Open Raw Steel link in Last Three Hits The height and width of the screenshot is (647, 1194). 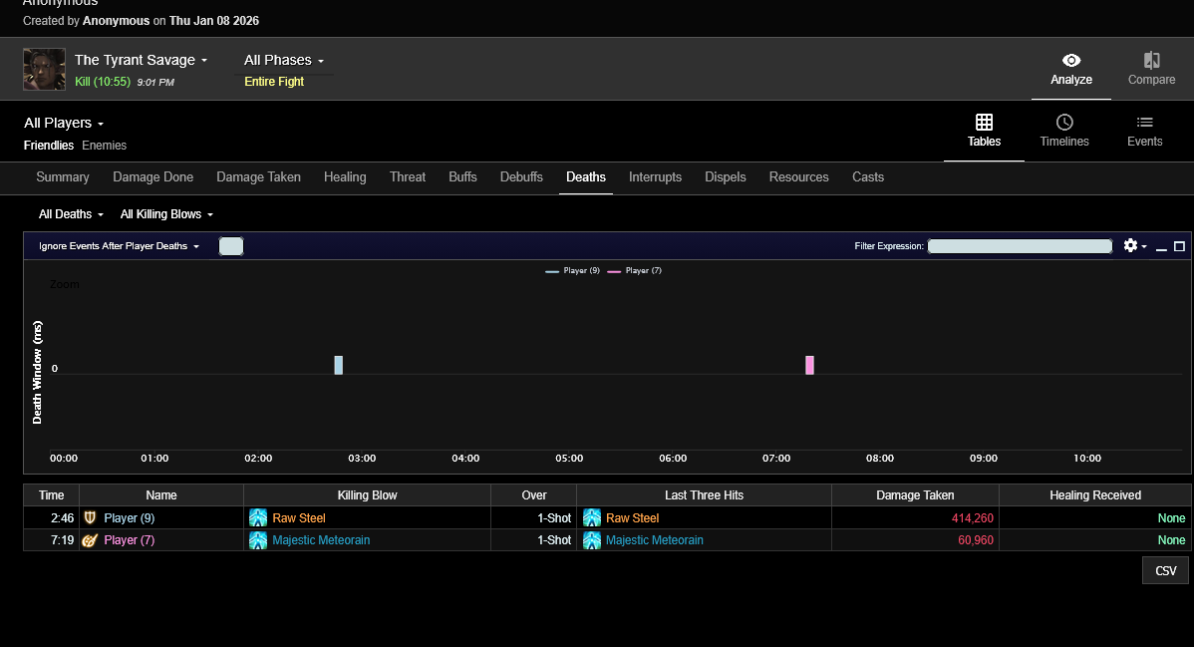pyautogui.click(x=633, y=518)
